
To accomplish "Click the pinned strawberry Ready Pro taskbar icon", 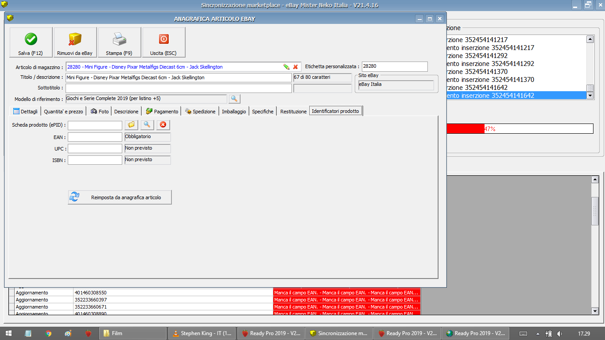I will (x=88, y=333).
